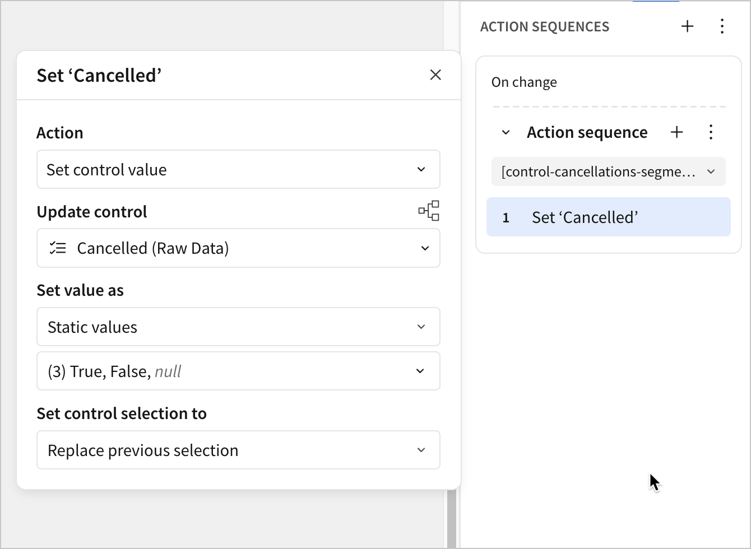Add a new sequence in ACTION SEQUENCES header

687,26
